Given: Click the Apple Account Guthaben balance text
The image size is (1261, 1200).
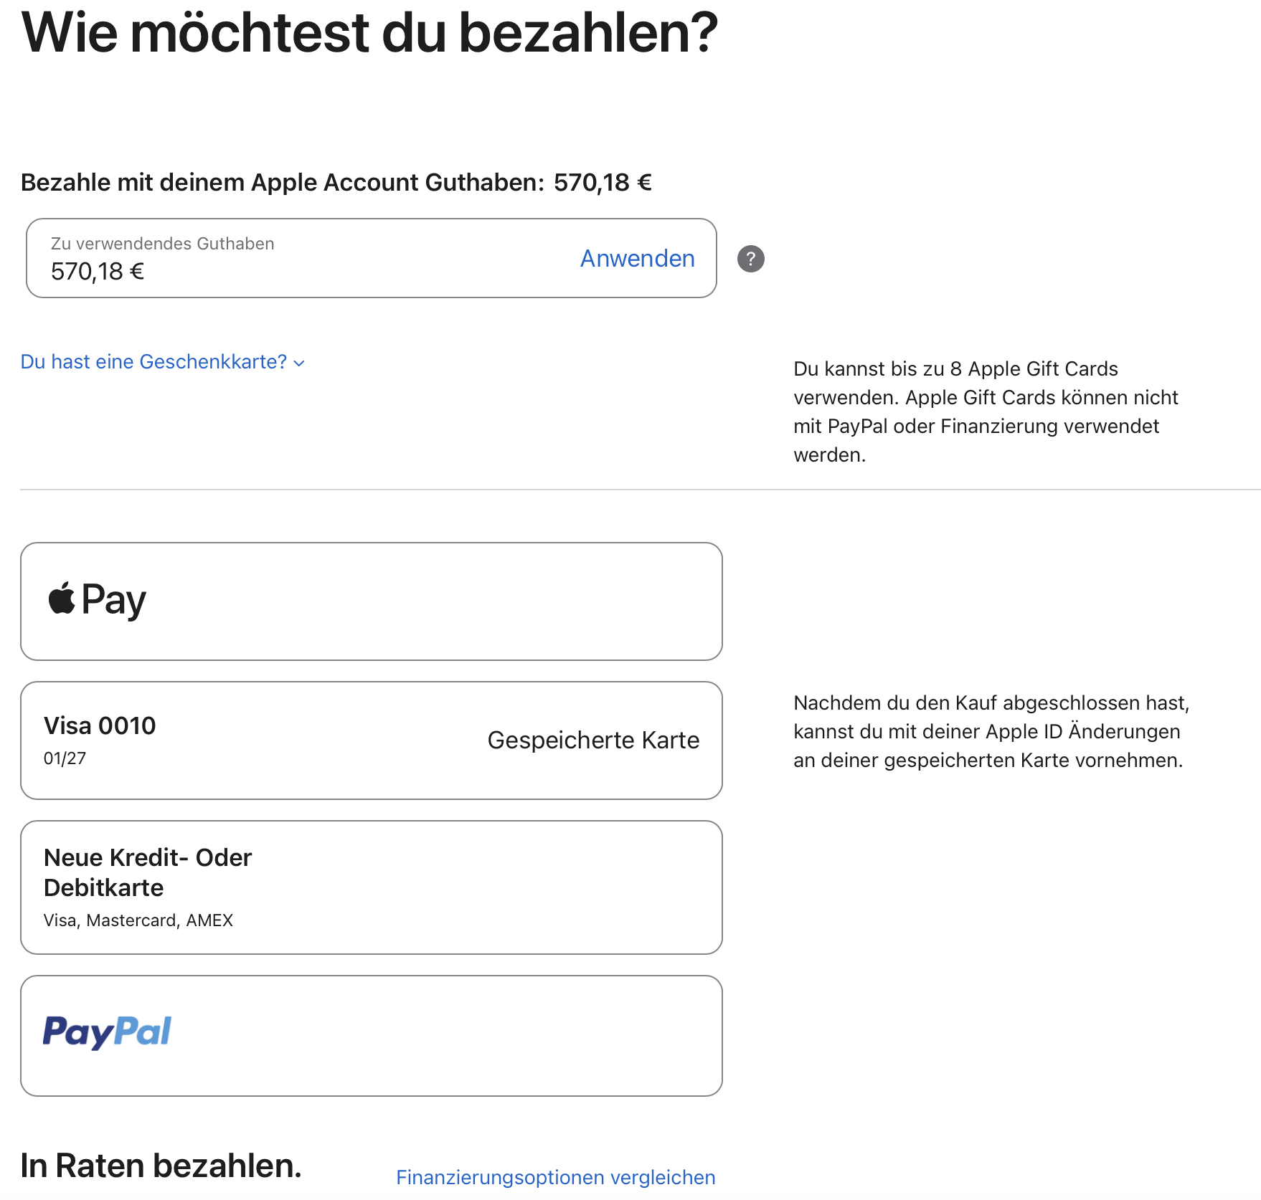Looking at the screenshot, I should [x=336, y=182].
